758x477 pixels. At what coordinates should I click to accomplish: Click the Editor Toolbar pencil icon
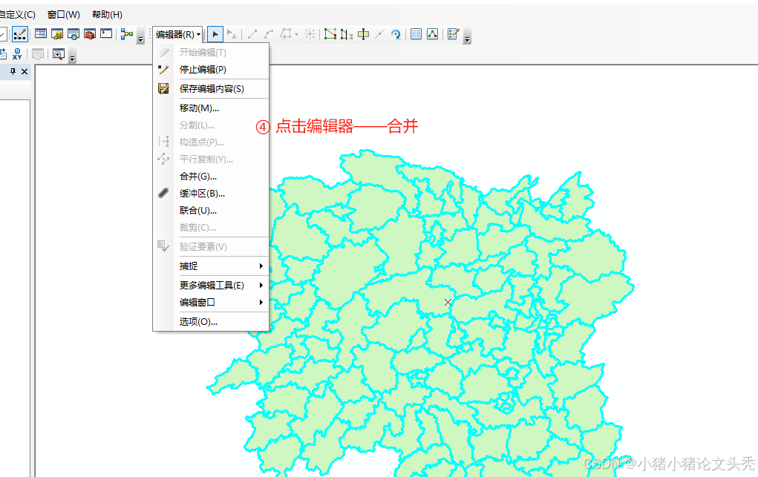[20, 34]
